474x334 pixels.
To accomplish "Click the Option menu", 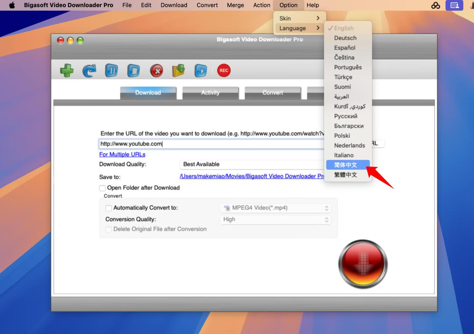I will [x=288, y=5].
